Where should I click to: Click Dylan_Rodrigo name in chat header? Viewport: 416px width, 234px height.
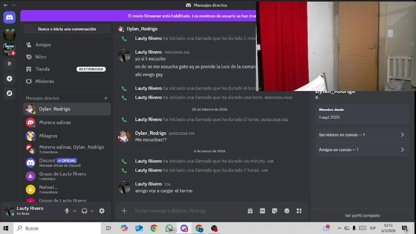[x=142, y=29]
